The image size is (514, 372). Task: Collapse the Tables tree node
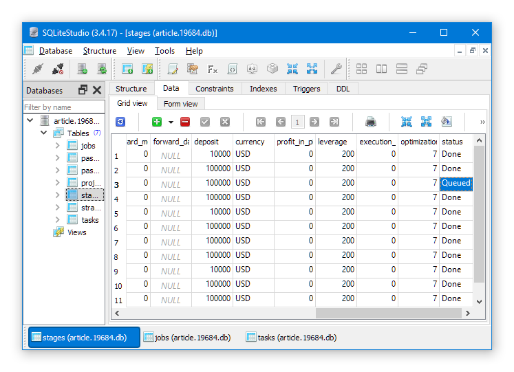click(x=44, y=133)
